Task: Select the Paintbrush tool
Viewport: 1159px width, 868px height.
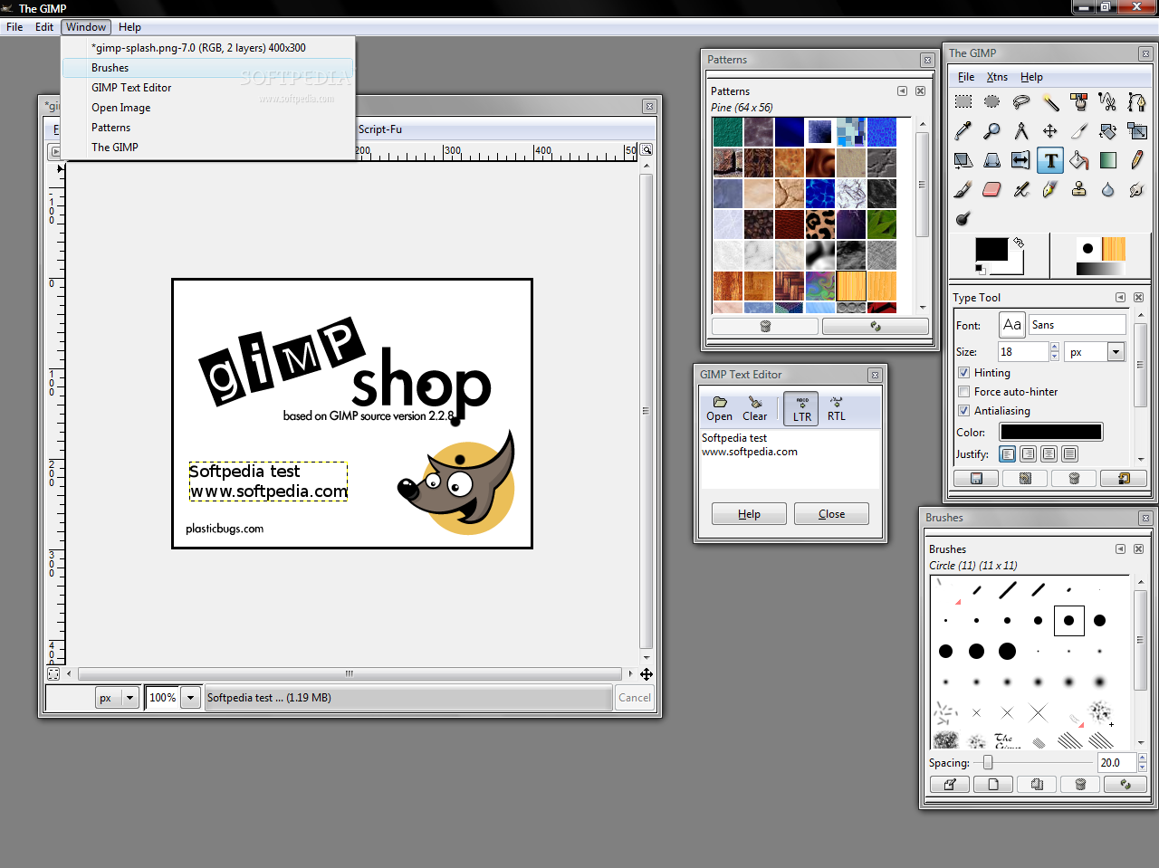Action: tap(963, 189)
